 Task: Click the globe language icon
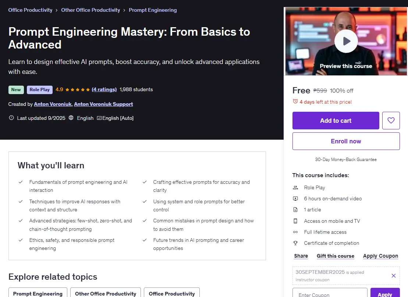click(x=71, y=118)
